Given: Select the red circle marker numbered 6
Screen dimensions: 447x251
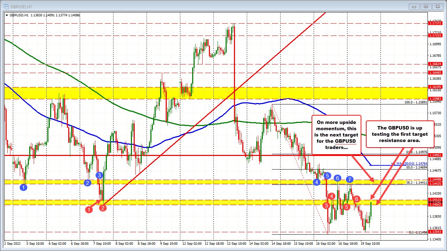Looking at the screenshot, I should (x=356, y=199).
